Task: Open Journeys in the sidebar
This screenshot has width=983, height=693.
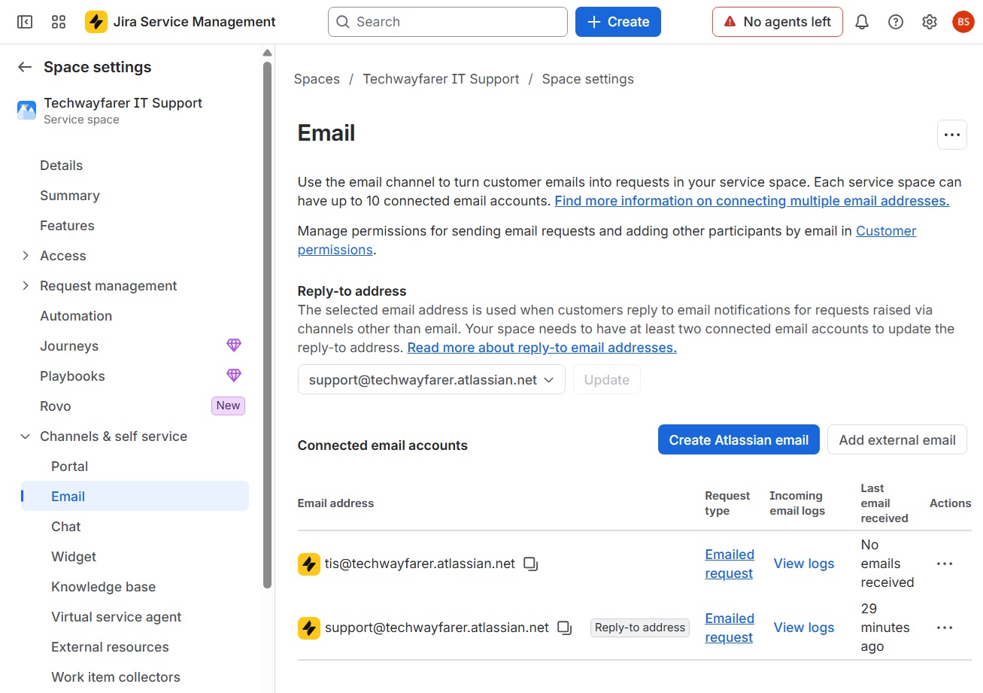Action: (69, 346)
